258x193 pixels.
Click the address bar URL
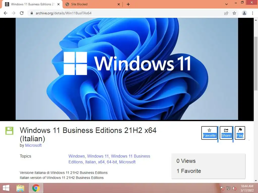(x=63, y=13)
